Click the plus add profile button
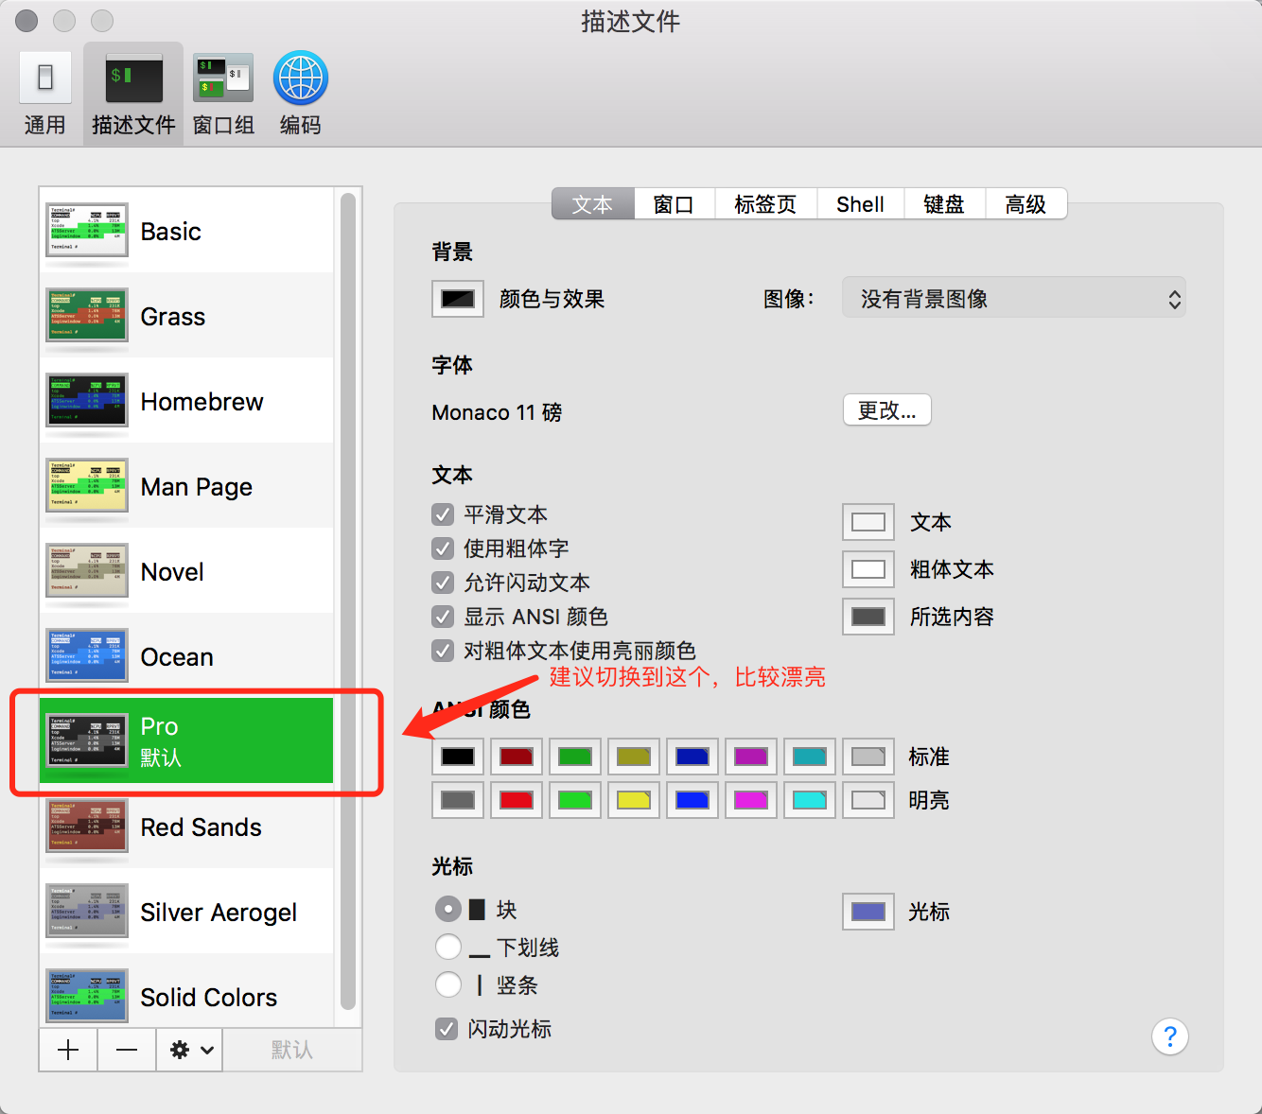Viewport: 1262px width, 1114px height. tap(68, 1050)
